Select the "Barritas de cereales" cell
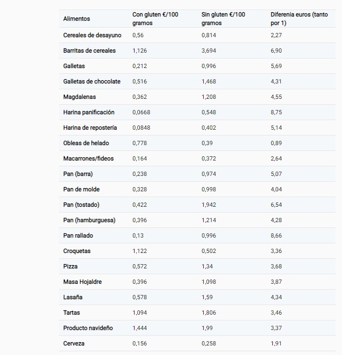This screenshot has width=342, height=355. pyautogui.click(x=89, y=50)
